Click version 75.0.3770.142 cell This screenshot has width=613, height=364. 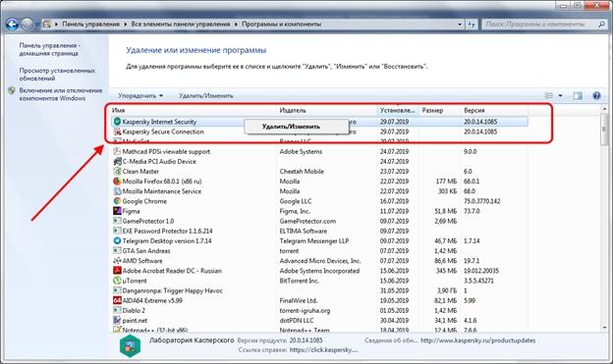coord(481,201)
